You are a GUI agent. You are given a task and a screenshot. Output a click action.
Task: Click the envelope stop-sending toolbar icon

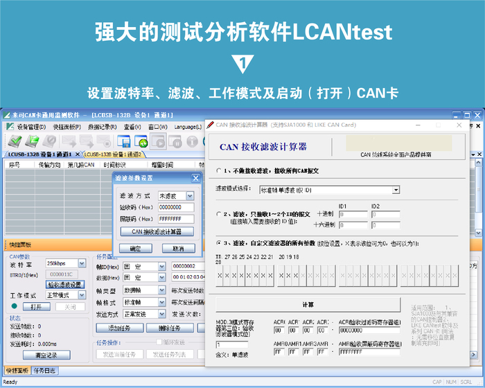[104, 141]
